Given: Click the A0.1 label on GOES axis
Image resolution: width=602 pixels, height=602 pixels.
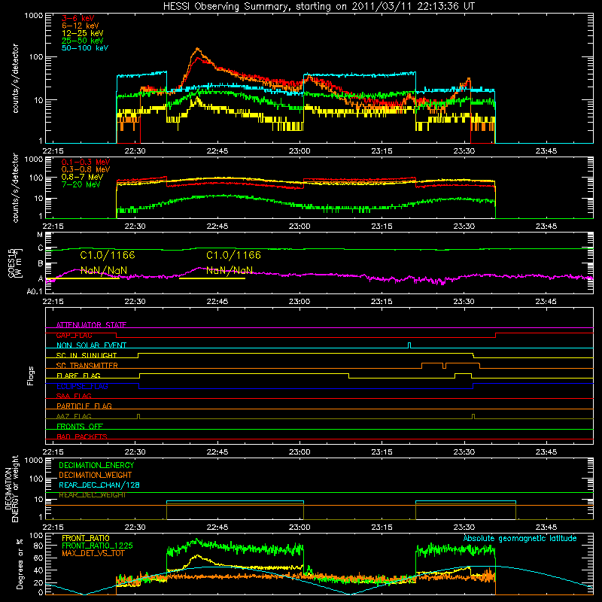Looking at the screenshot, I should (x=35, y=292).
